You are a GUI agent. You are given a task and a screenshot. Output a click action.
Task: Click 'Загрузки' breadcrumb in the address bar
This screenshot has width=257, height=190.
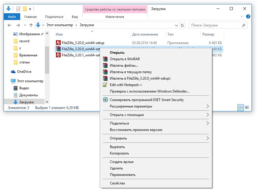(87, 25)
